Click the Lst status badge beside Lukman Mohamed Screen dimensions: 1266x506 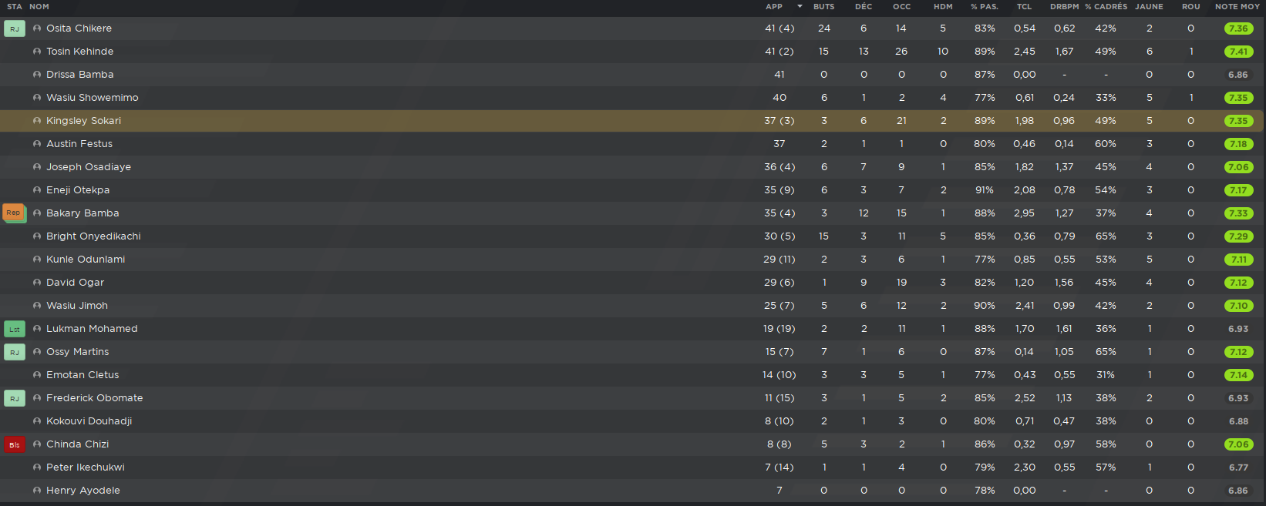(15, 329)
